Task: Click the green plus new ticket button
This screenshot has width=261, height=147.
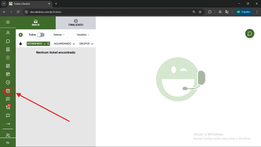Action: point(21,35)
